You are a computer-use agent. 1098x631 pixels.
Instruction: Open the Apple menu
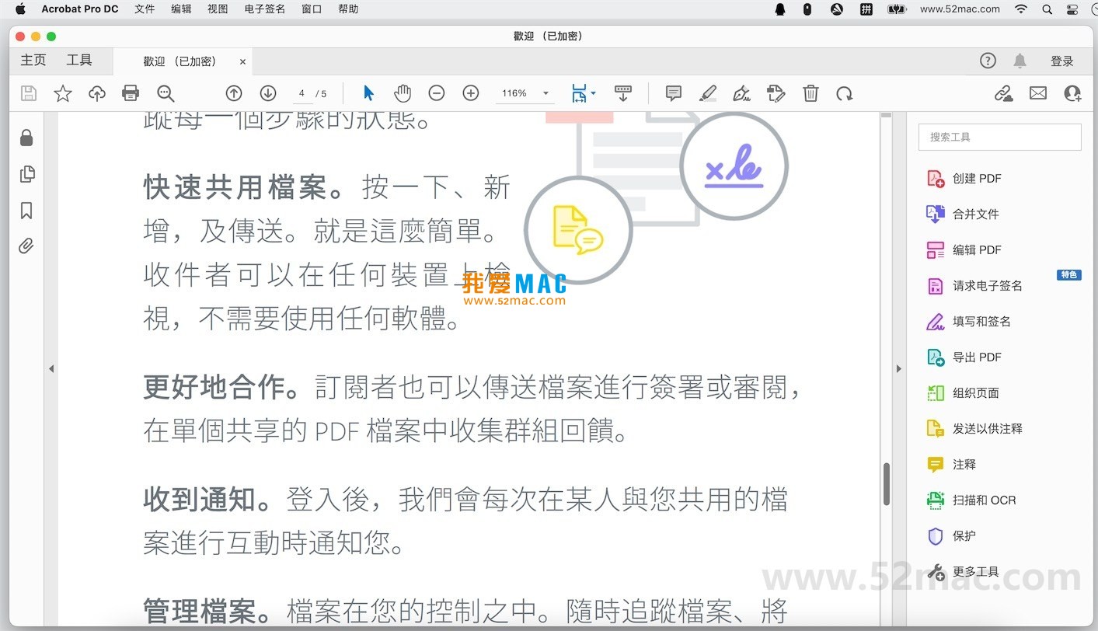coord(21,9)
